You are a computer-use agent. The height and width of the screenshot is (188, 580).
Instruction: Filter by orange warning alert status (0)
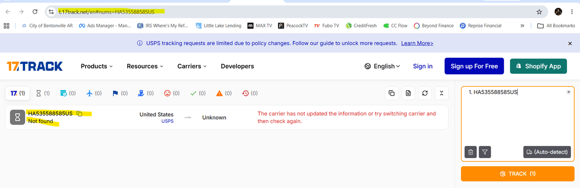(x=224, y=93)
